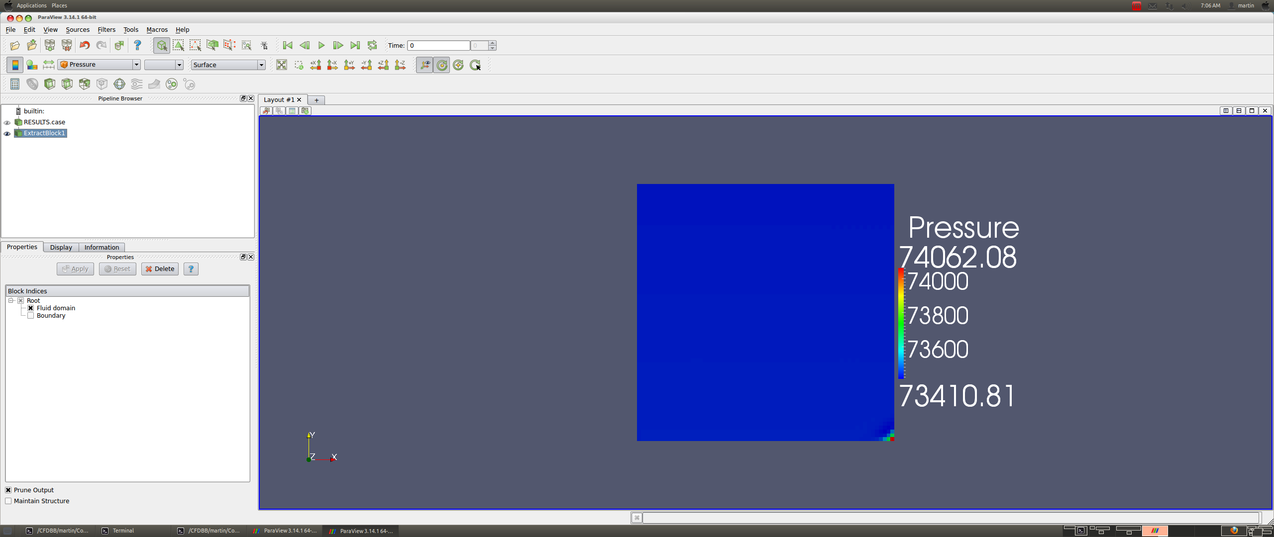The height and width of the screenshot is (537, 1274).
Task: Click the Time input field
Action: click(438, 46)
